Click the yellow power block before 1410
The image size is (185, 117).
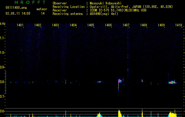click(172, 114)
